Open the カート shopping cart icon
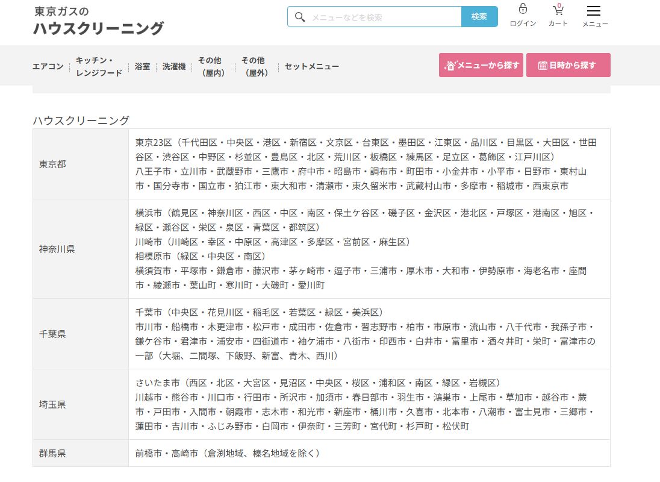 [x=558, y=10]
